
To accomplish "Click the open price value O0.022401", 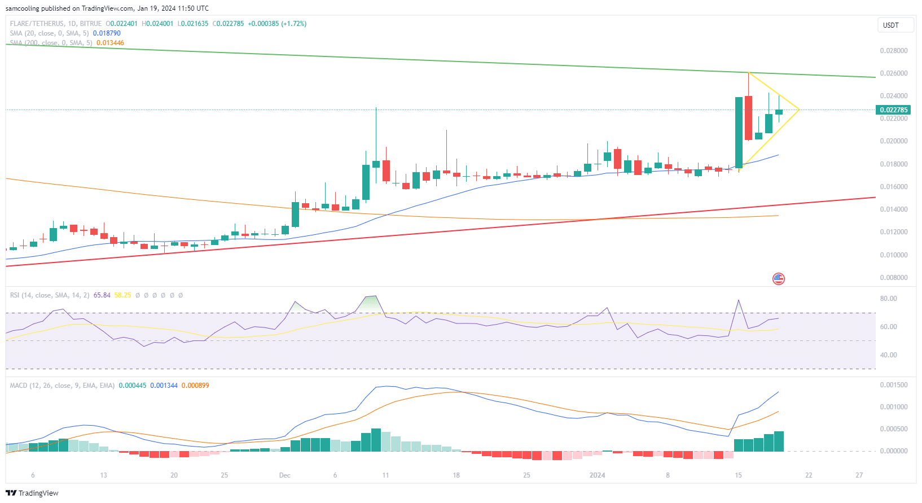I will [122, 24].
